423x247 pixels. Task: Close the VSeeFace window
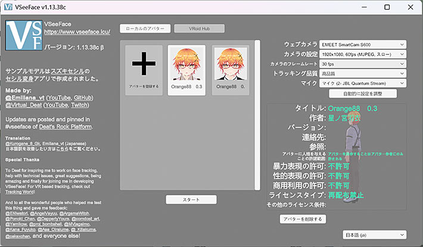pos(410,7)
